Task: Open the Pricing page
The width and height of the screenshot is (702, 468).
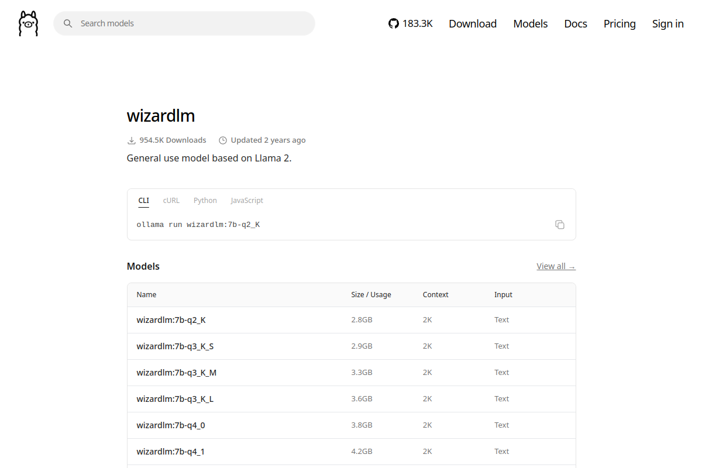Action: click(x=620, y=23)
